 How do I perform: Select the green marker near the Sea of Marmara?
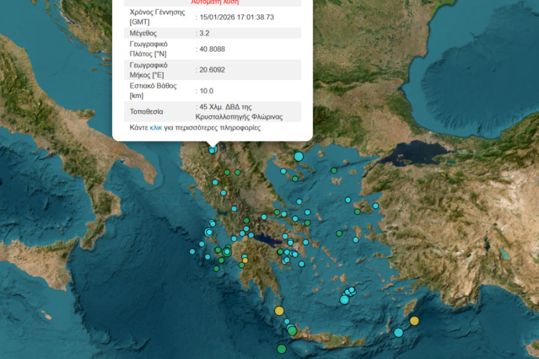tap(334, 171)
